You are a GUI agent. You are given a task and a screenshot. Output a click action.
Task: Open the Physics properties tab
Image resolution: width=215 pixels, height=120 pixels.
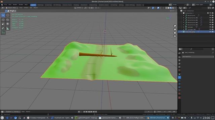click(x=179, y=84)
